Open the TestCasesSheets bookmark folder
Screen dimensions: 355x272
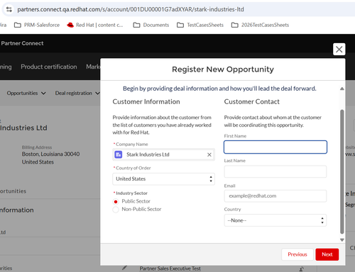200,25
